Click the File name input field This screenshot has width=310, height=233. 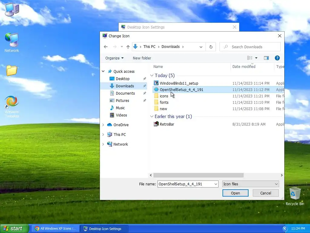186,184
